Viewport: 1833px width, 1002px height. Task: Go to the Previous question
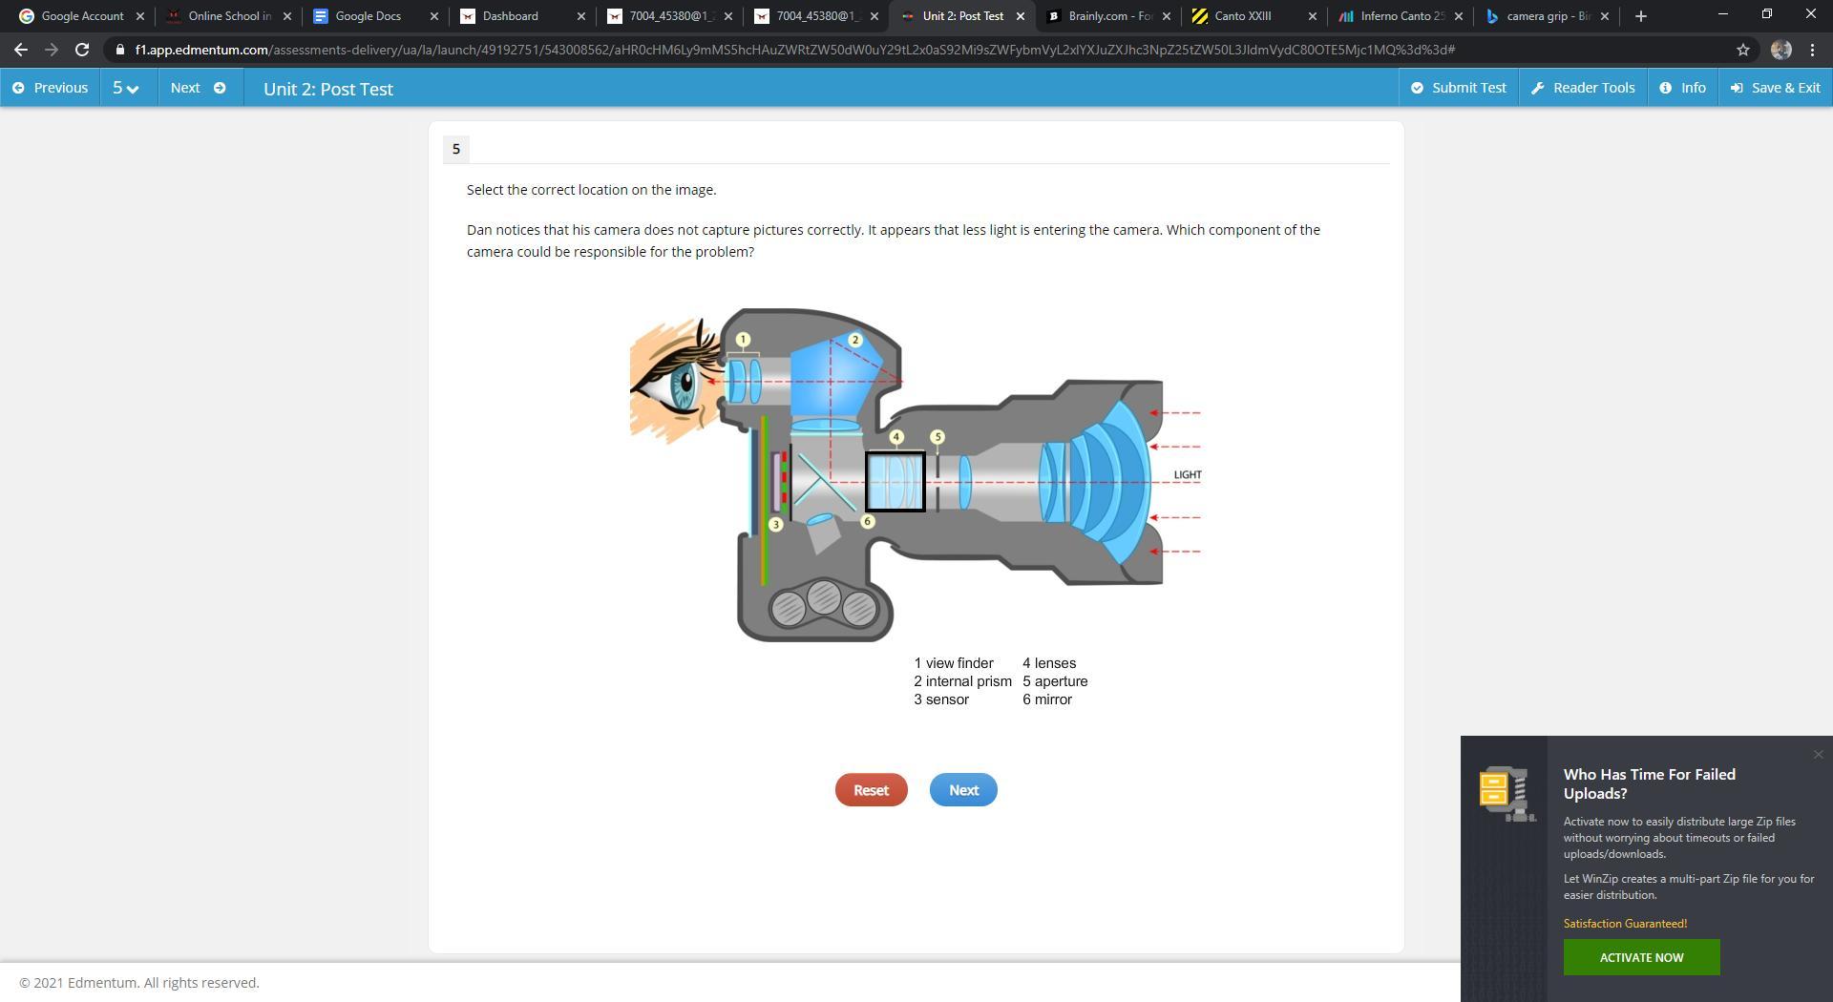click(x=51, y=88)
